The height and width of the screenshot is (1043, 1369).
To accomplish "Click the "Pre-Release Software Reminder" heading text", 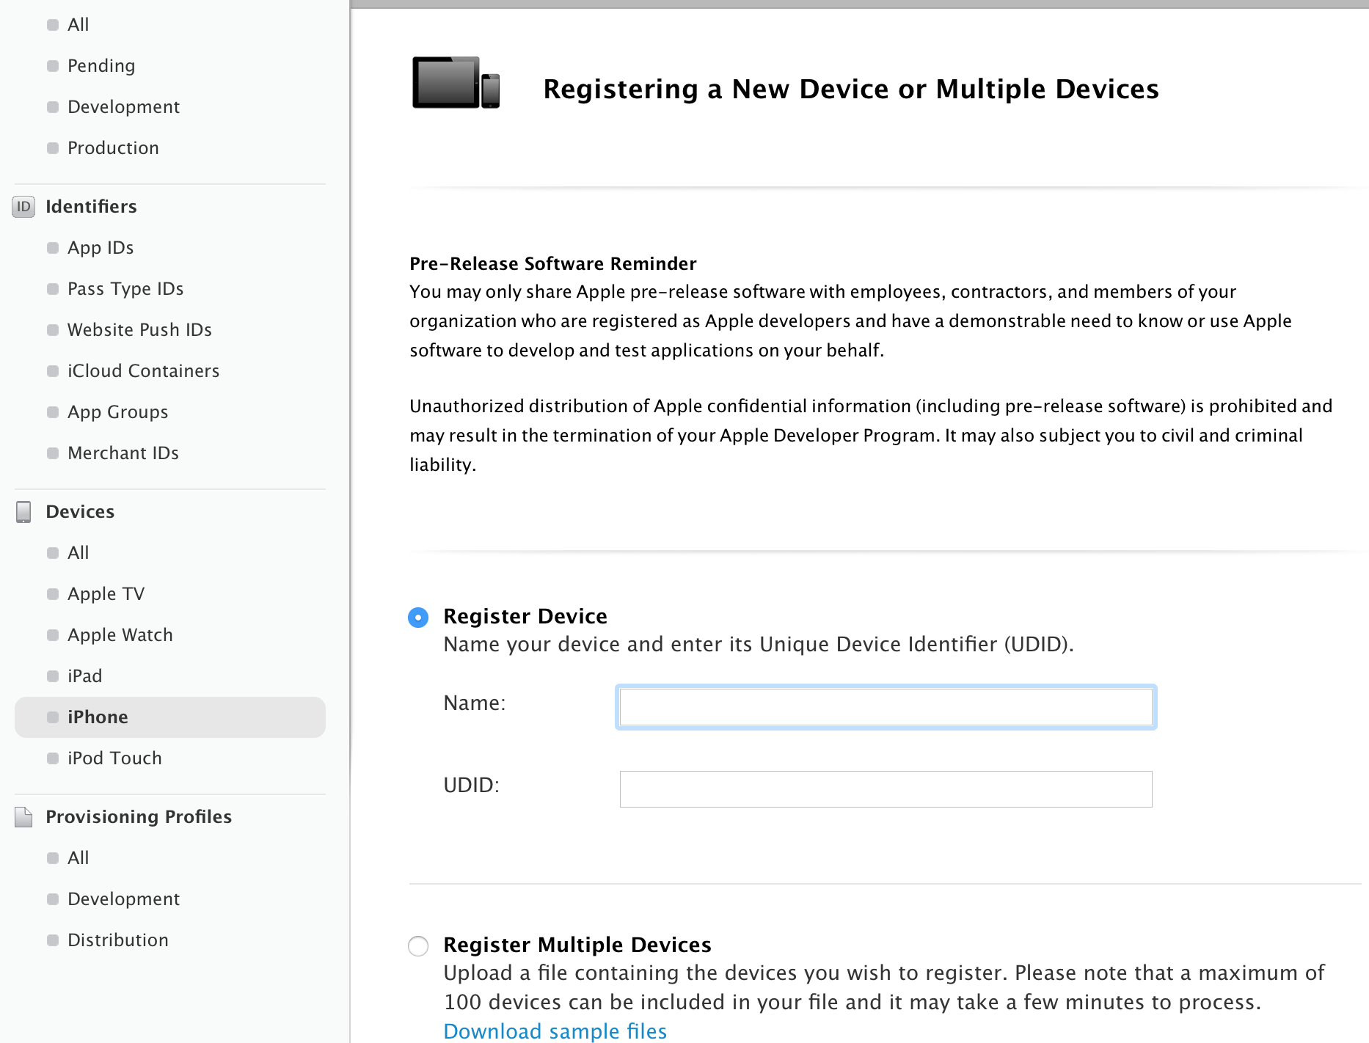I will [553, 264].
